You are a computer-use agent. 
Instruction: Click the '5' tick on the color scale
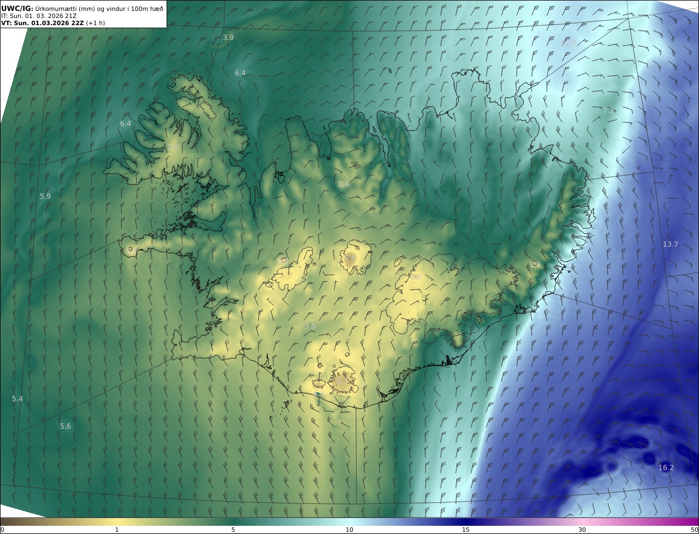pyautogui.click(x=233, y=530)
